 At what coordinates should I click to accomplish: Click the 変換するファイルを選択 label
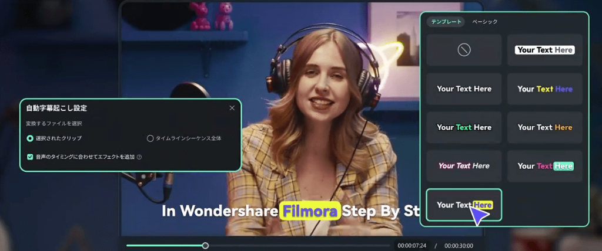click(53, 124)
